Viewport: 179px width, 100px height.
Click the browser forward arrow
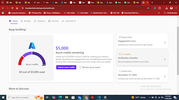(8, 8)
